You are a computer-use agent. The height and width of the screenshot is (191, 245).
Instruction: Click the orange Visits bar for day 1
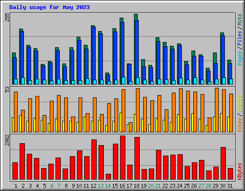16,112
